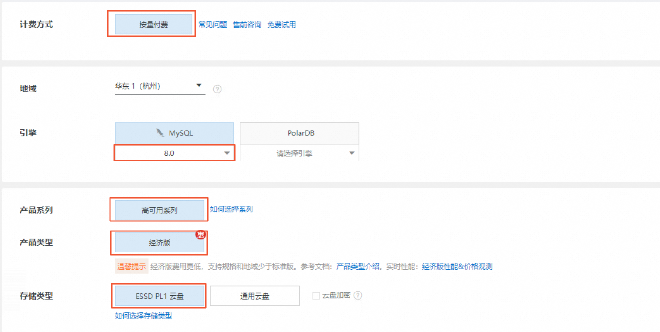660x332 pixels.
Task: Select ESSD PL1 云盘 storage type
Action: point(160,296)
